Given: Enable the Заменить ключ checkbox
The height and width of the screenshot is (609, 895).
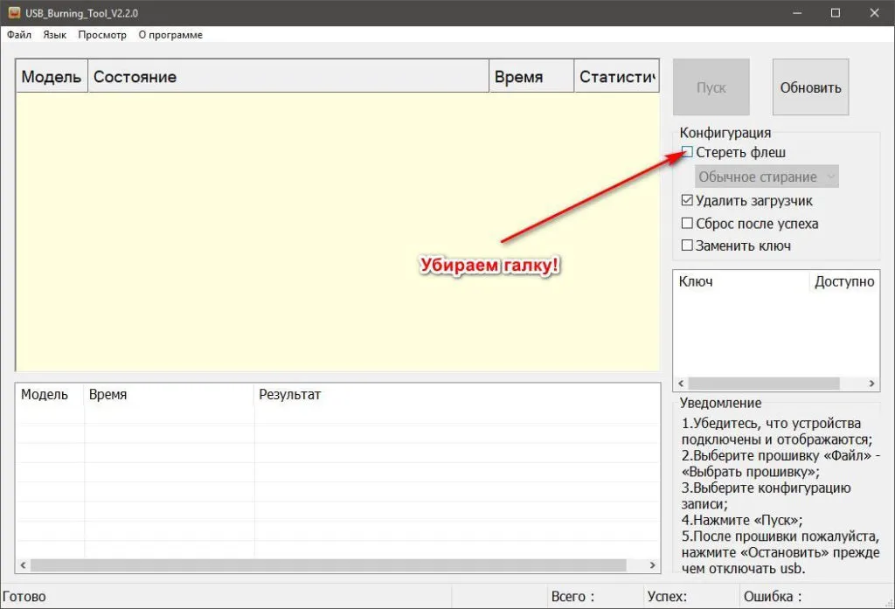Looking at the screenshot, I should [x=687, y=246].
